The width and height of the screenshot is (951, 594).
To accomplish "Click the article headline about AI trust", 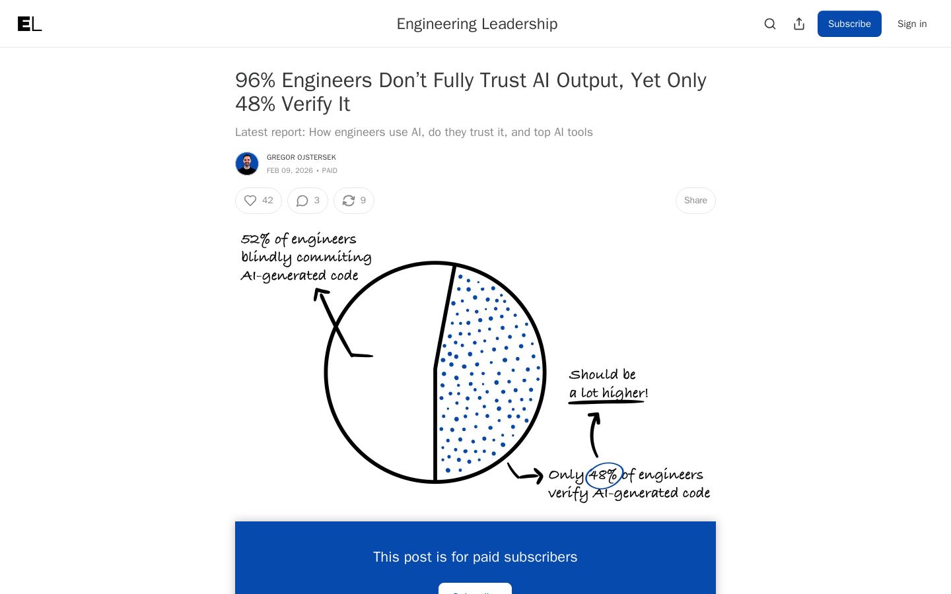I will pyautogui.click(x=471, y=92).
